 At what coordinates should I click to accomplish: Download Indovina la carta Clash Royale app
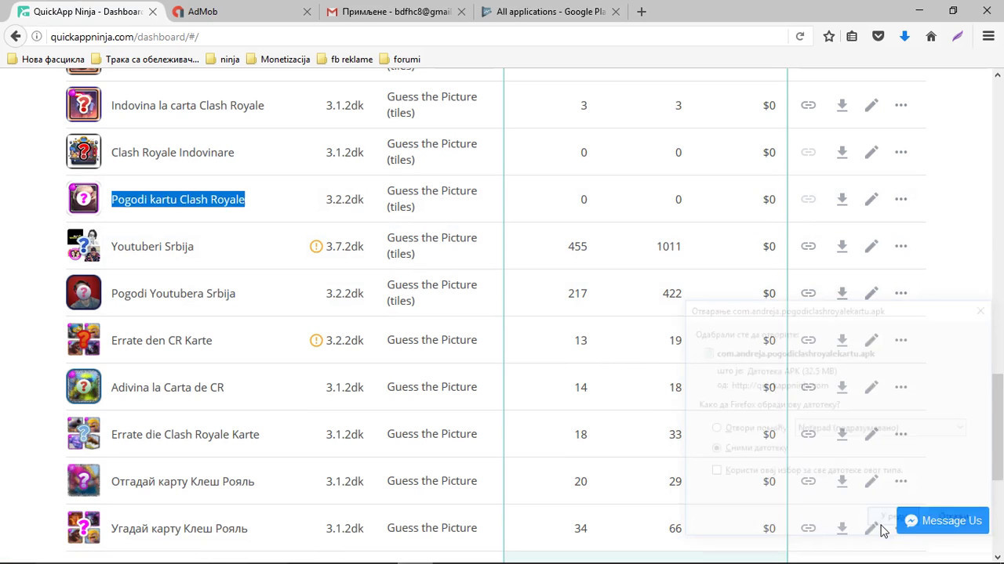842,105
